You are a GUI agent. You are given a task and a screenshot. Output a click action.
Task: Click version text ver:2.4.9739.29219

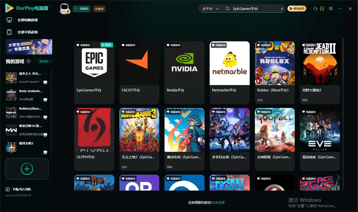click(x=18, y=196)
